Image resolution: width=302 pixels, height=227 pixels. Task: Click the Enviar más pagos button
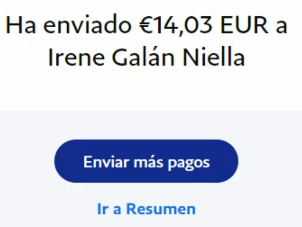pyautogui.click(x=146, y=161)
